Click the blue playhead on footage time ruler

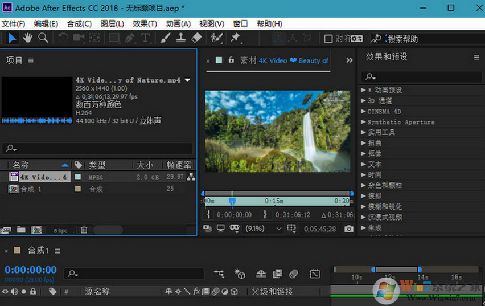coord(232,201)
